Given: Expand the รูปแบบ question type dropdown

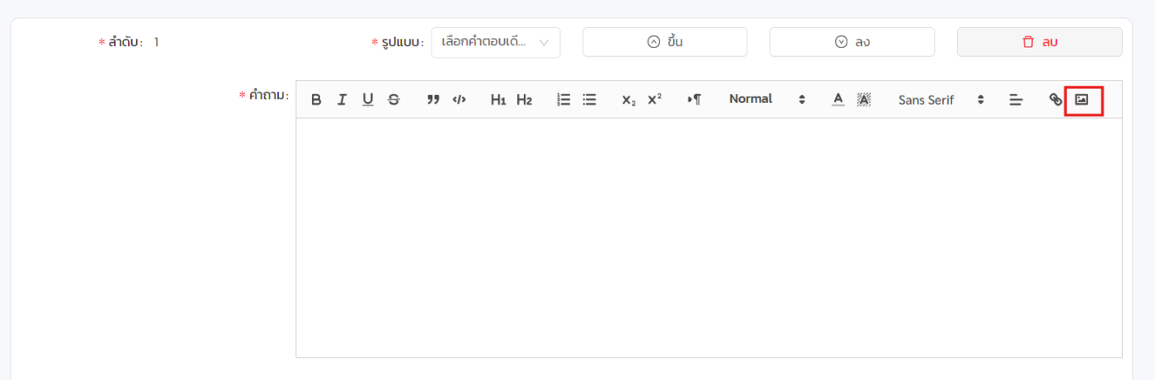Looking at the screenshot, I should [x=495, y=43].
